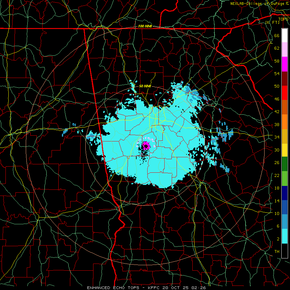Click the navy 14–18 kft legend swatch
Screen dimensions: 290x290
click(x=285, y=193)
